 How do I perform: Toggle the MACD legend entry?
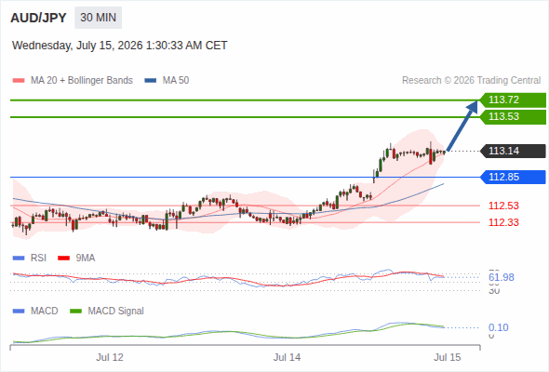(x=35, y=312)
